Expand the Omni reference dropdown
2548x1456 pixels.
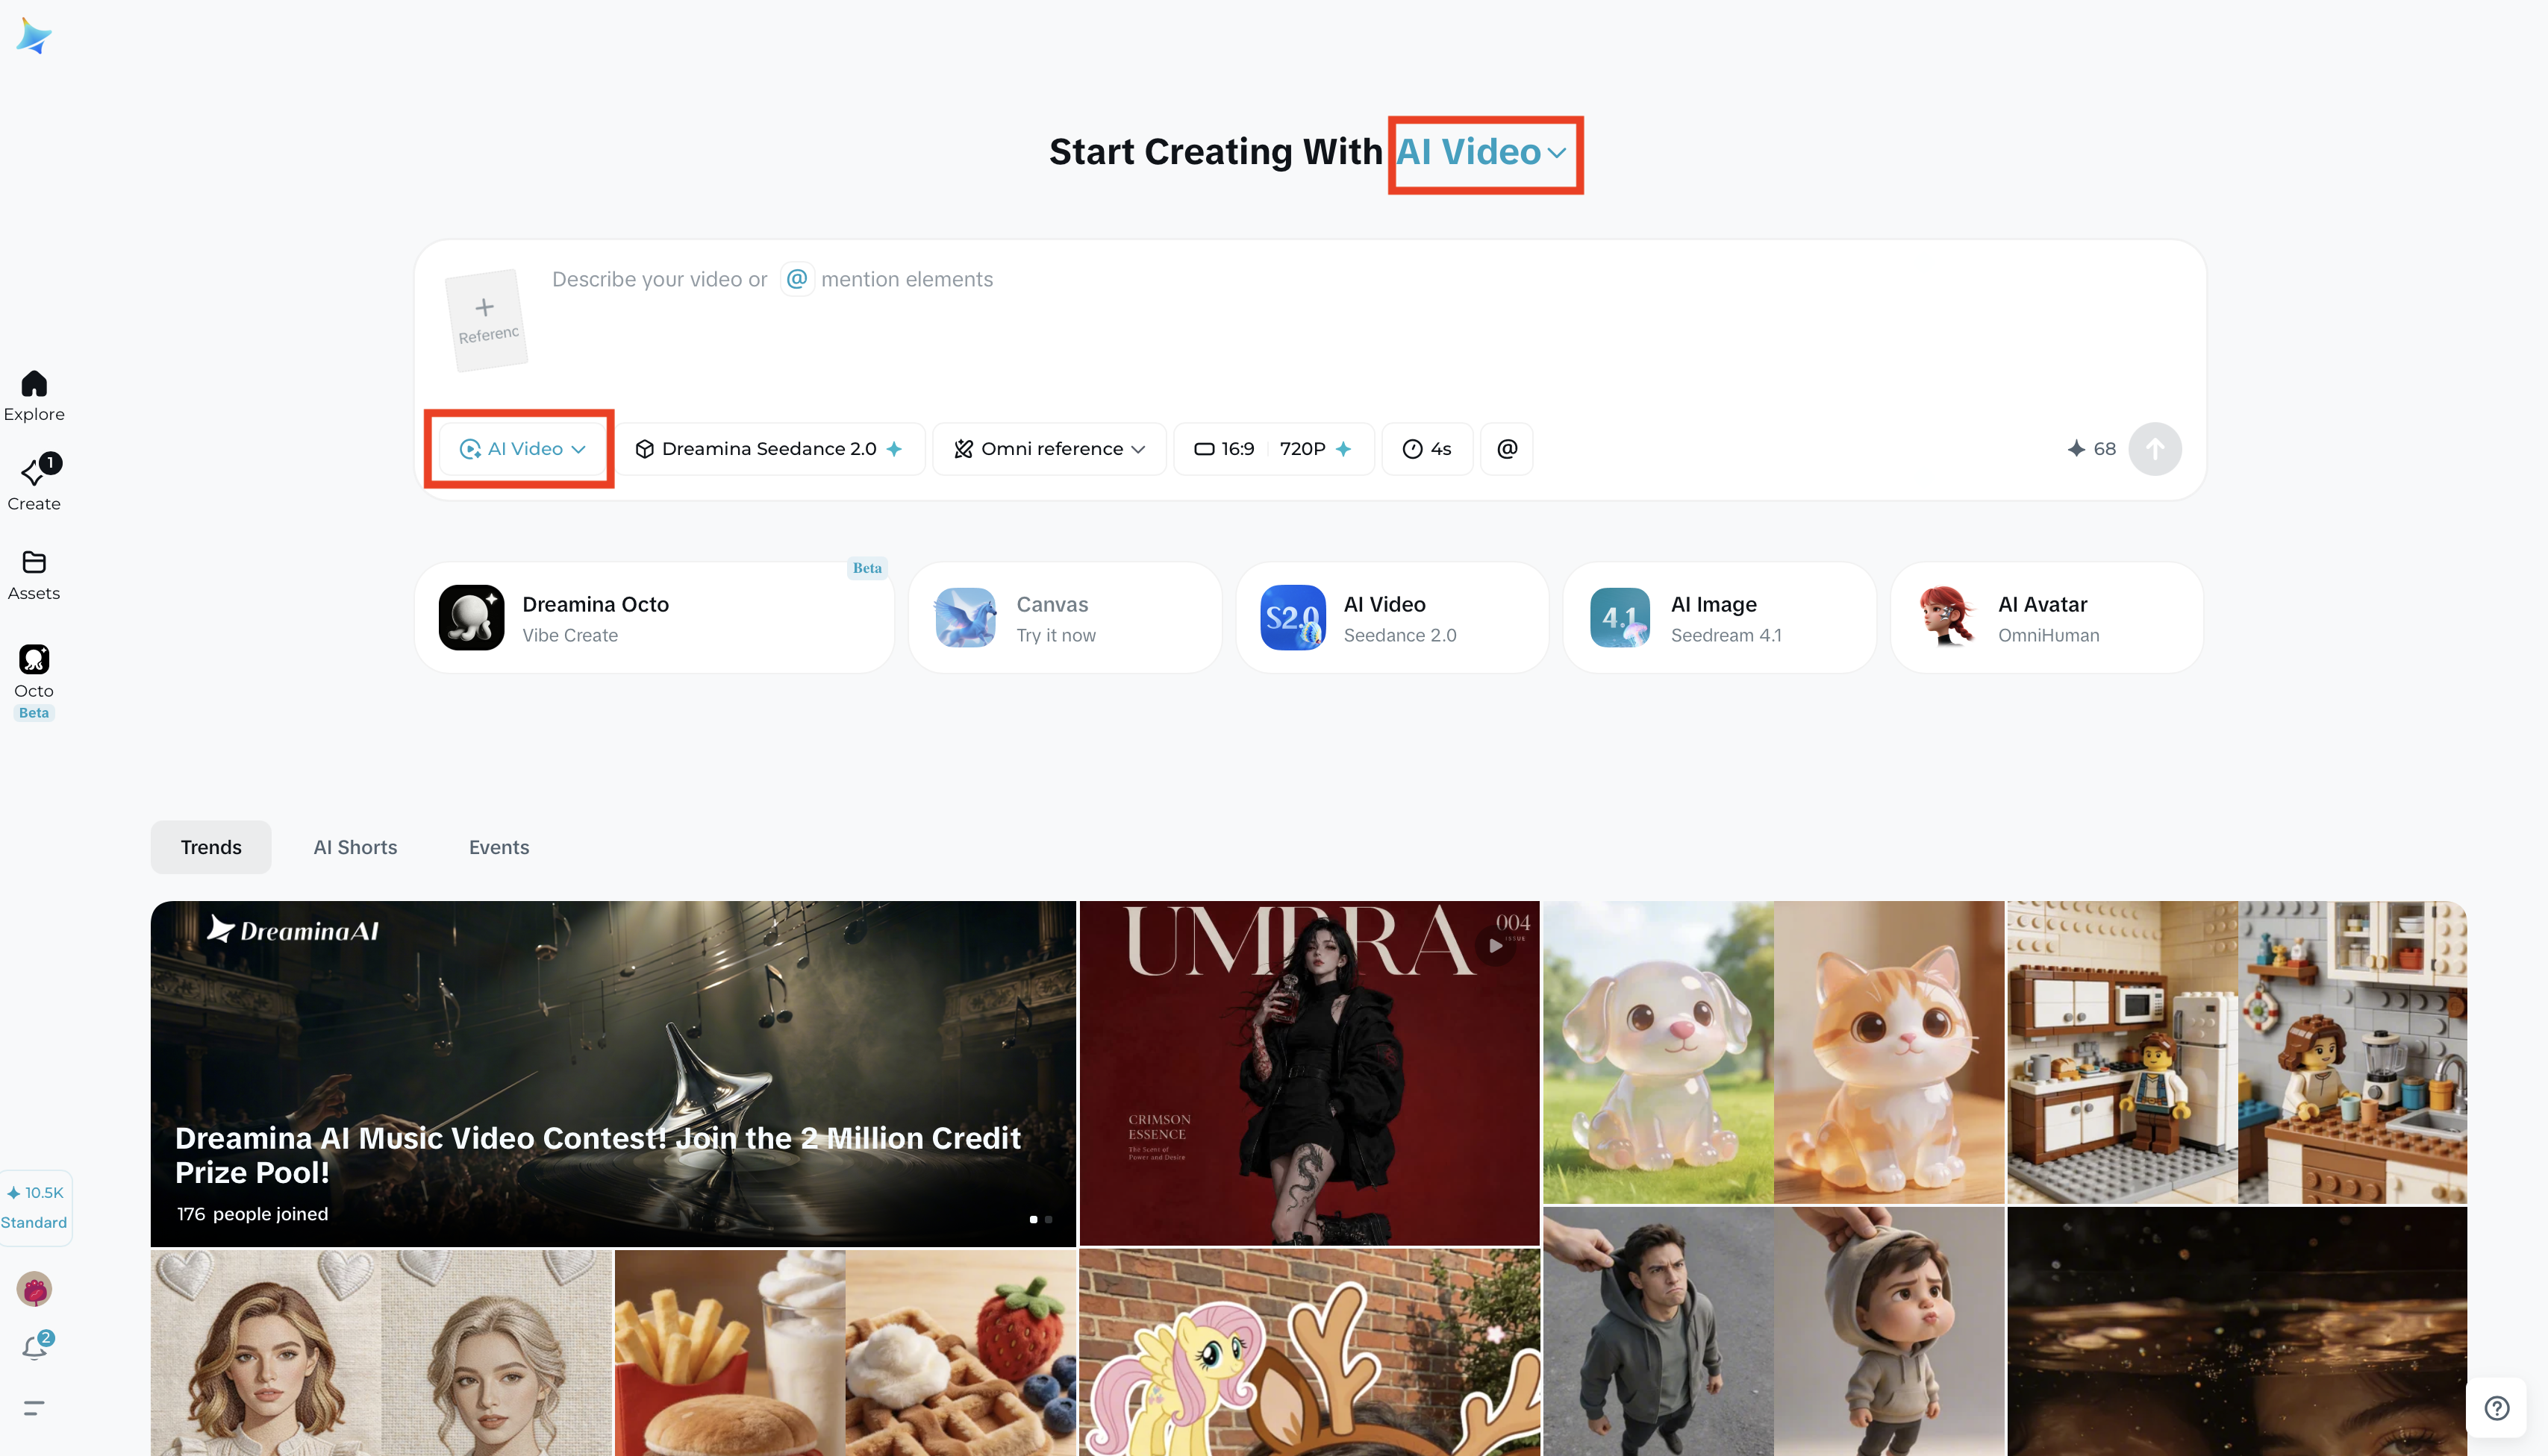pyautogui.click(x=1049, y=449)
